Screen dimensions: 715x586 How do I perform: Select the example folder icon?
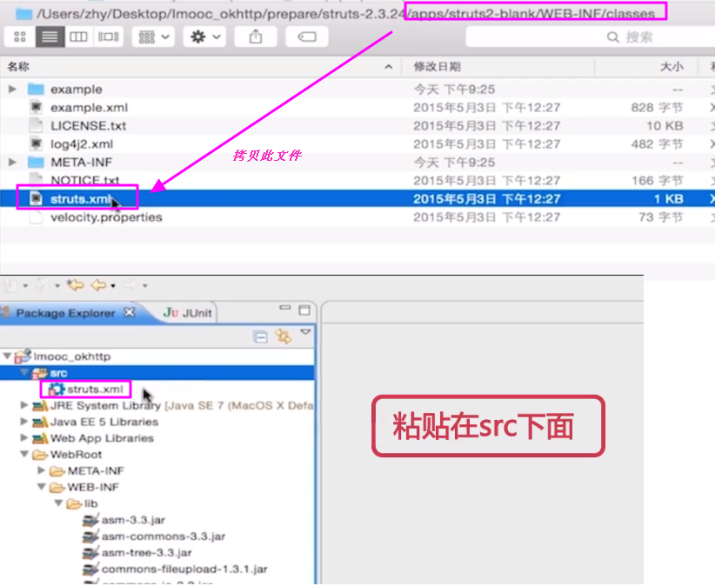pyautogui.click(x=36, y=89)
